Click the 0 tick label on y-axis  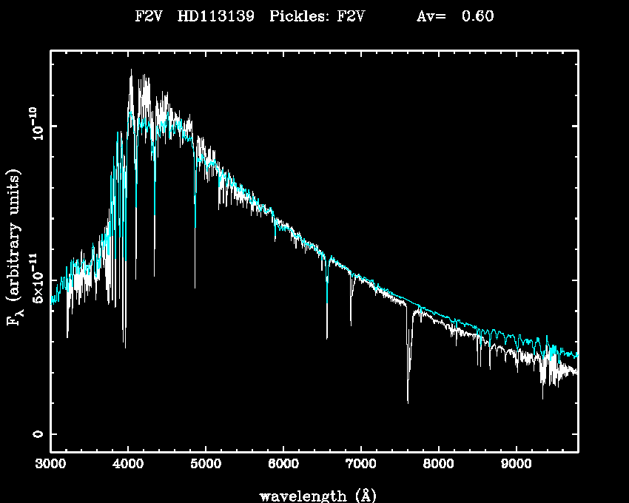point(38,434)
